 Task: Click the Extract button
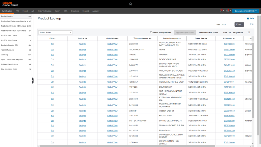[239, 24]
